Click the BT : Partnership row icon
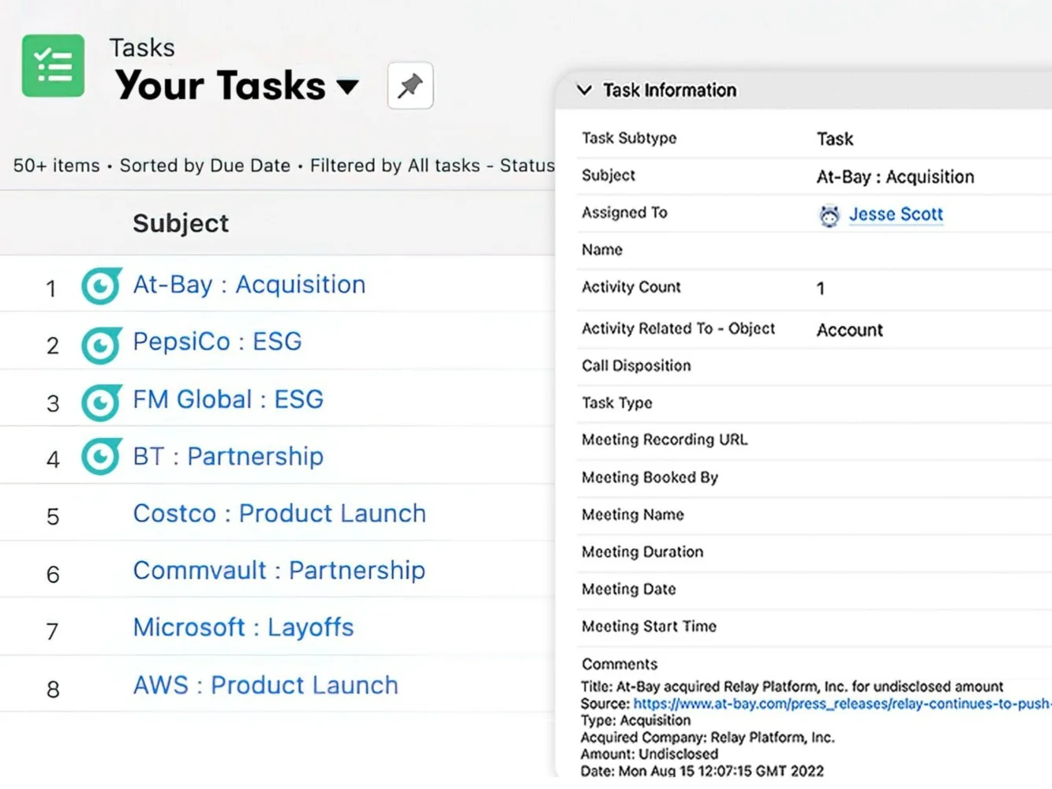Screen dimensions: 1052x789 [101, 457]
